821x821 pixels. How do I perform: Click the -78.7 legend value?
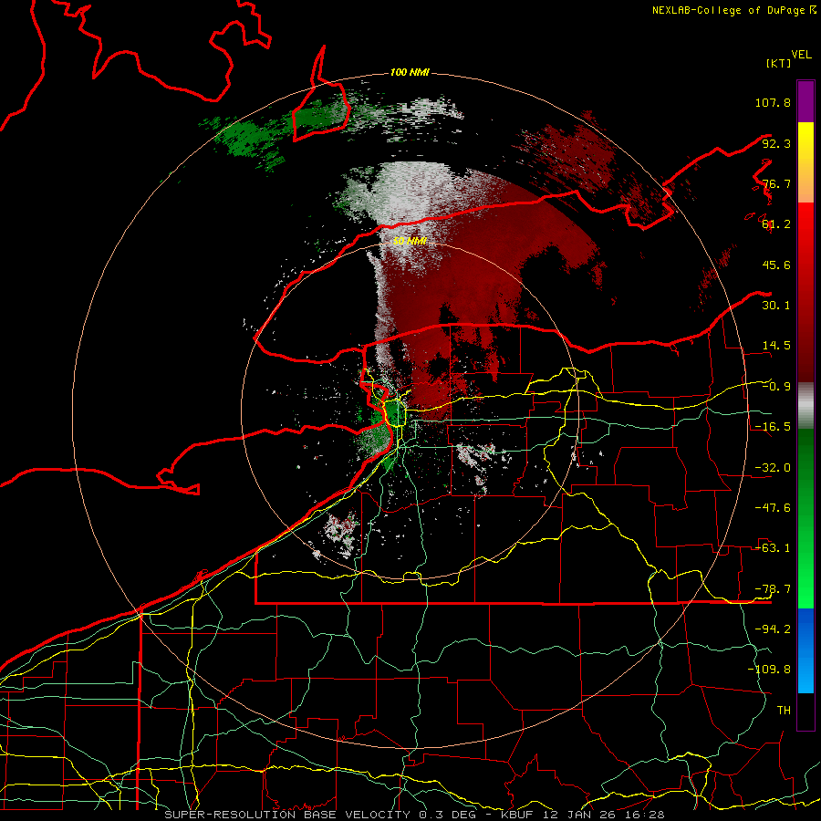coord(773,589)
